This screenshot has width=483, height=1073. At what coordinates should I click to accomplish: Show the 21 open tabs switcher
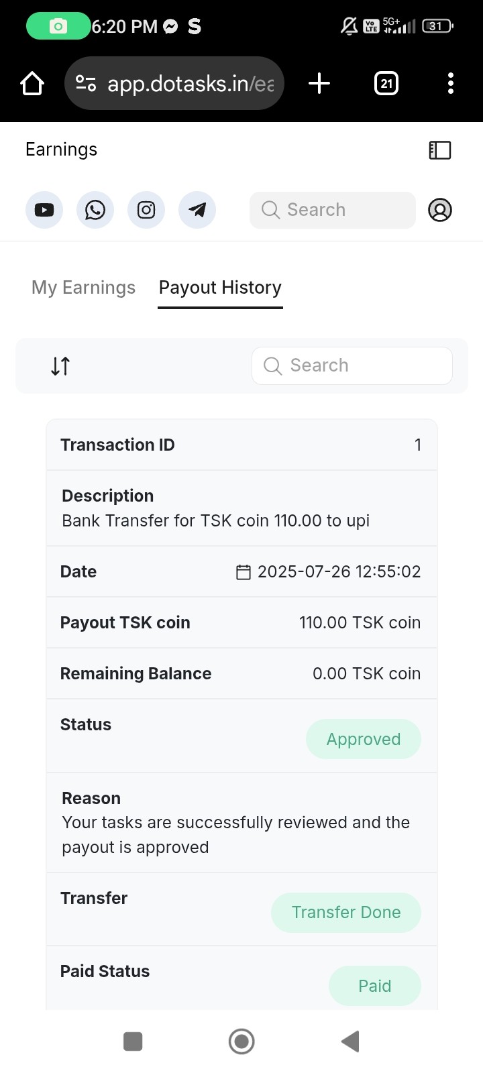click(386, 84)
